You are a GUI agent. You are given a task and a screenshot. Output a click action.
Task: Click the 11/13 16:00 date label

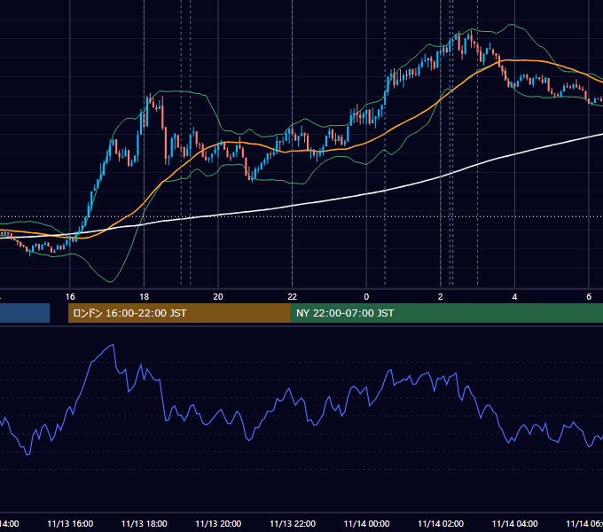(x=70, y=524)
